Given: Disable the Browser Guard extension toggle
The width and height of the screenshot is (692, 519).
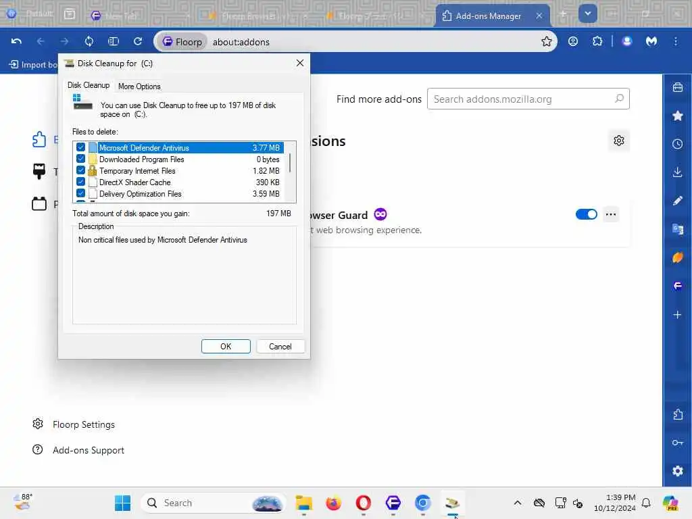Looking at the screenshot, I should coord(586,214).
